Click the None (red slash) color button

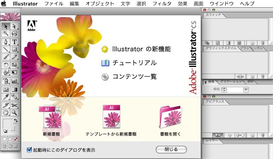point(16,139)
